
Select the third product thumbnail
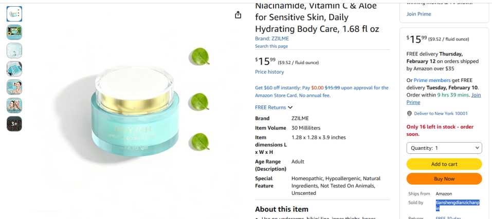coord(14,50)
